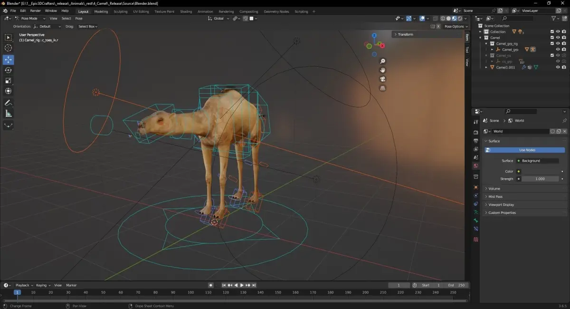Select the Annotate tool
Screen dimensions: 570x309
click(x=9, y=103)
